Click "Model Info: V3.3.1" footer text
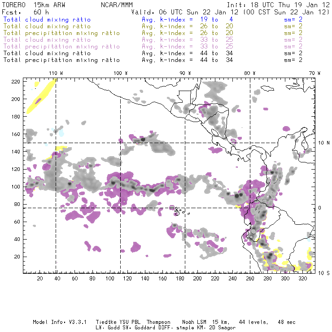Image resolution: width=332 pixels, height=332 pixels. pos(60,322)
